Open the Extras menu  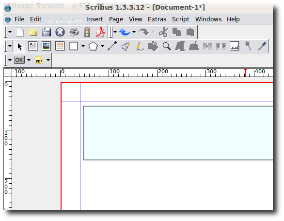pos(157,19)
